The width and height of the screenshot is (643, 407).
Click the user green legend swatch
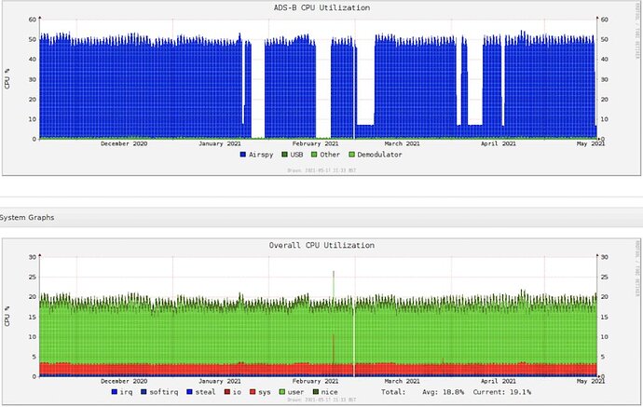tap(281, 392)
